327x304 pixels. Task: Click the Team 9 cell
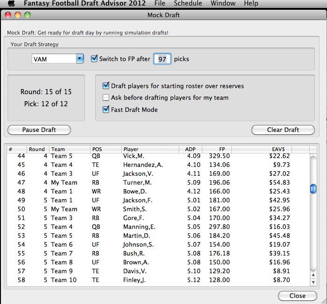(62, 271)
